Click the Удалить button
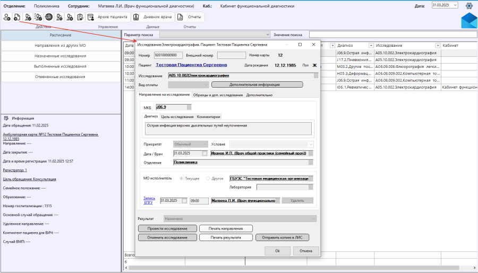This screenshot has height=273, width=478. click(x=297, y=200)
